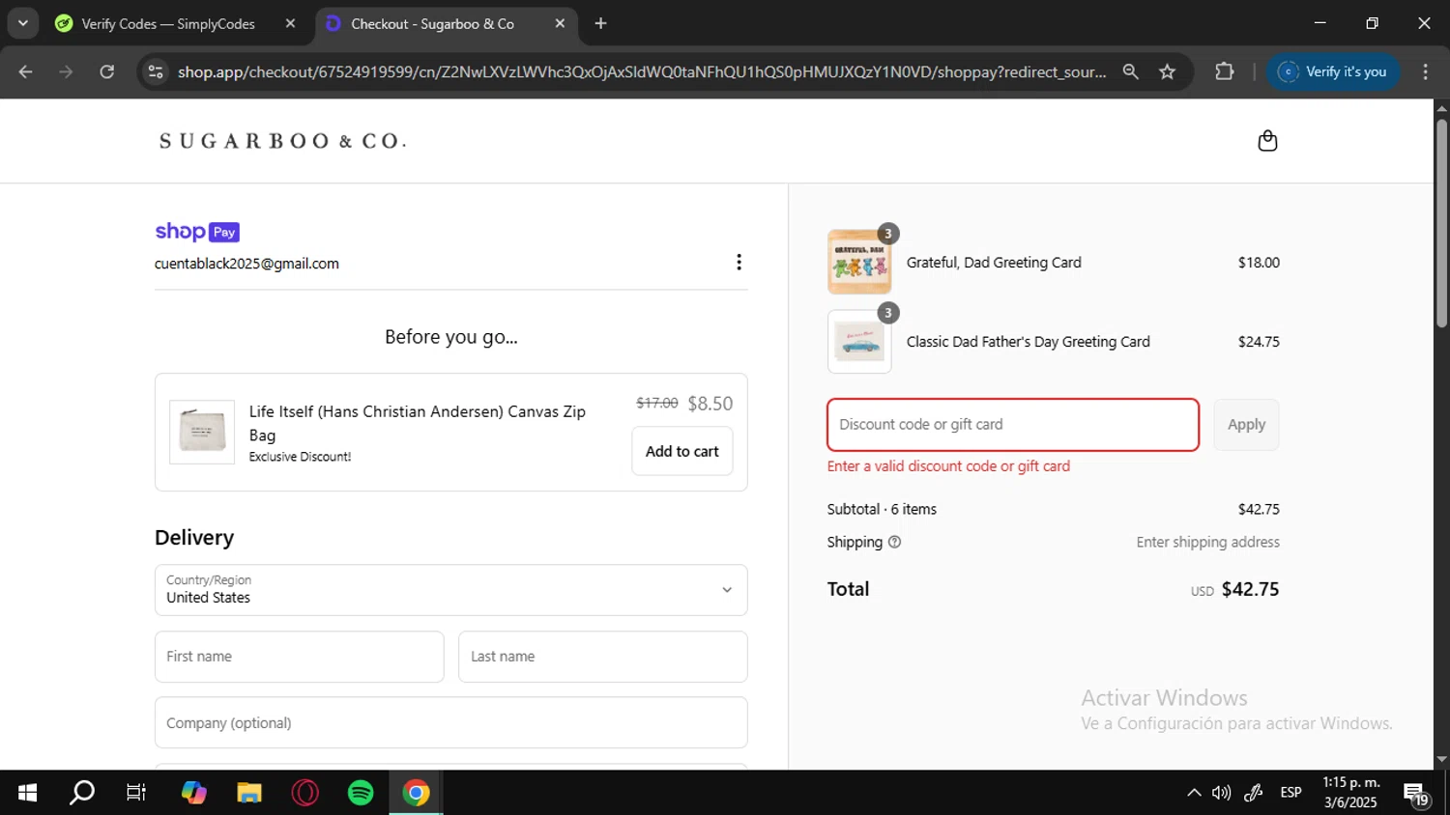The image size is (1450, 815).
Task: Click the ESP language indicator
Action: click(1290, 793)
